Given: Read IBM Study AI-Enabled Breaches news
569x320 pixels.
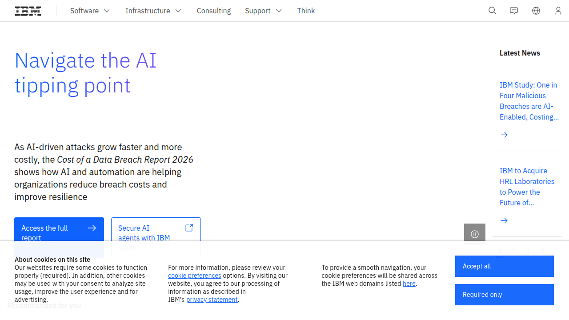Looking at the screenshot, I should click(x=529, y=101).
